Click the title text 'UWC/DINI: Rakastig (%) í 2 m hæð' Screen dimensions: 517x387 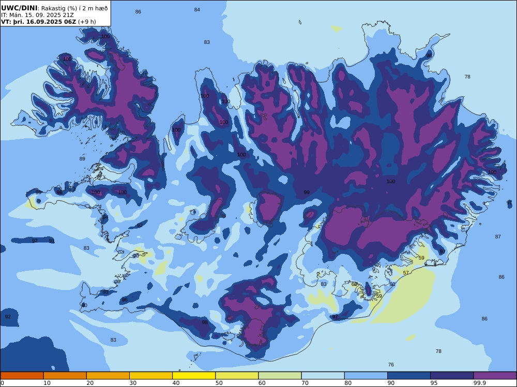pos(54,8)
